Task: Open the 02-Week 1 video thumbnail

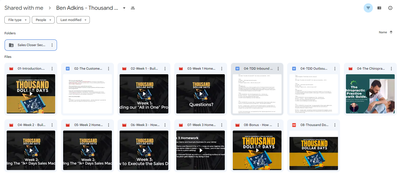Action: [x=144, y=94]
